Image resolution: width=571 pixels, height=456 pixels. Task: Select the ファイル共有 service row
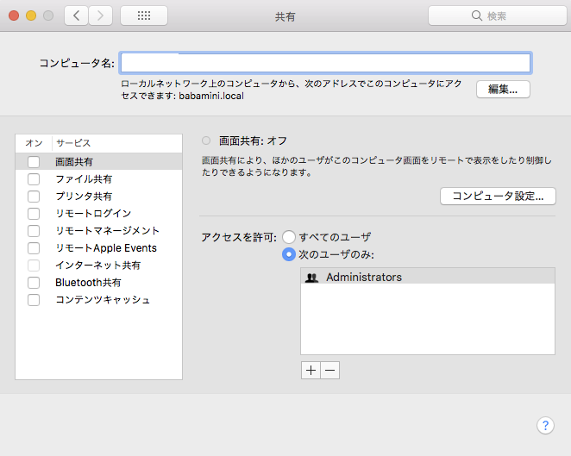click(x=98, y=179)
